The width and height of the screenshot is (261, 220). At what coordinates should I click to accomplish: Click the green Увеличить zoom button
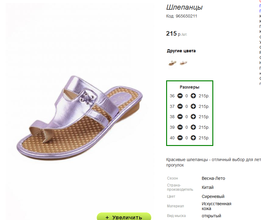pos(124,216)
